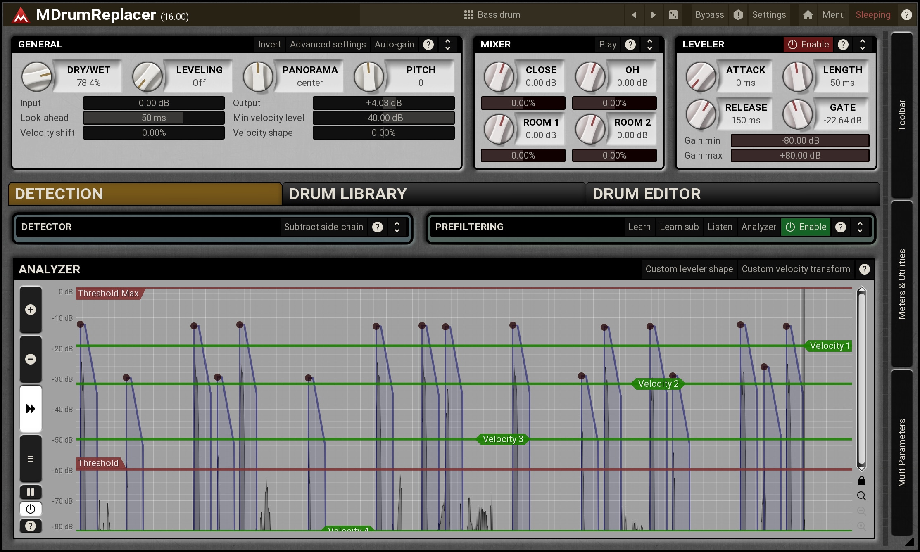Click analyzer zoom out minus button

pos(31,359)
